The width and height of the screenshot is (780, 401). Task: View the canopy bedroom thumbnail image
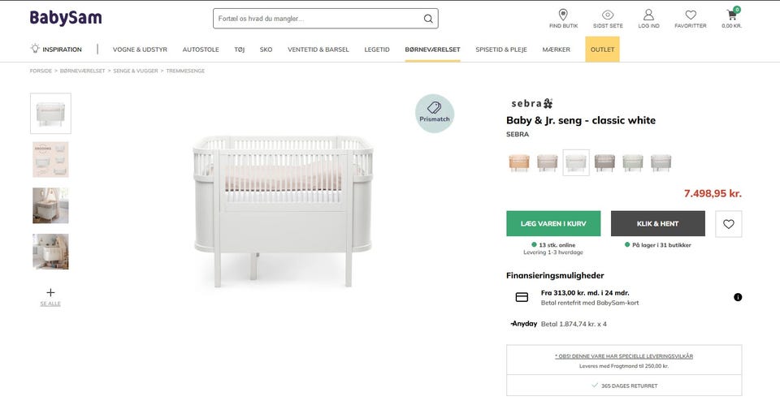[50, 205]
